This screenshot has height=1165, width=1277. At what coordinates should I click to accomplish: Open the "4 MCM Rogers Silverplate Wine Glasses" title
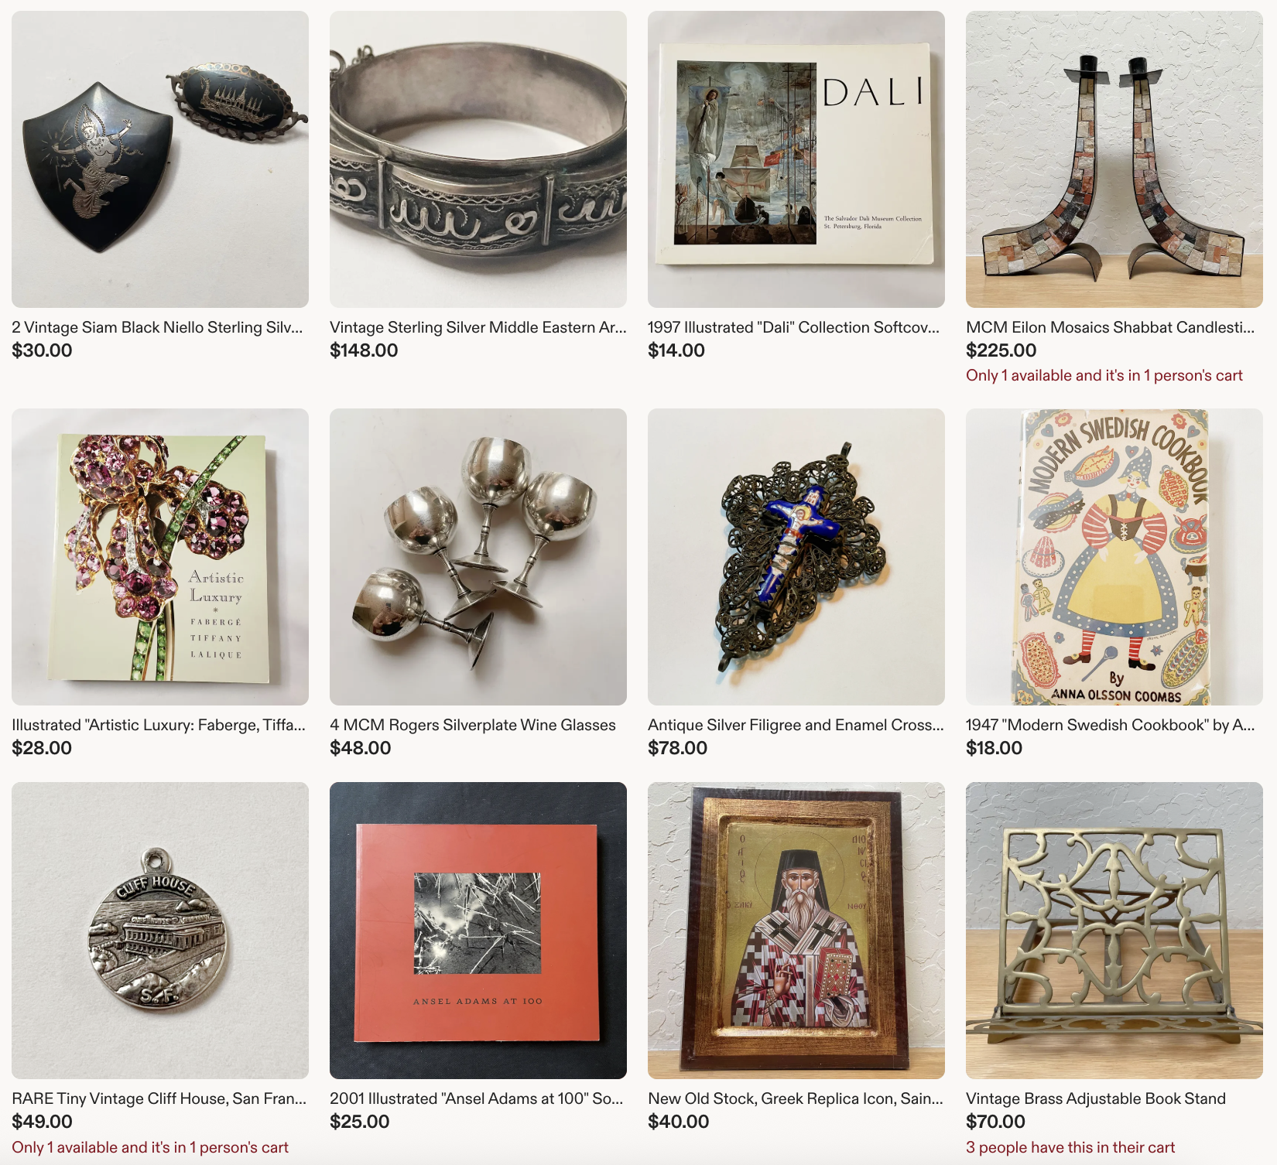[x=473, y=725]
